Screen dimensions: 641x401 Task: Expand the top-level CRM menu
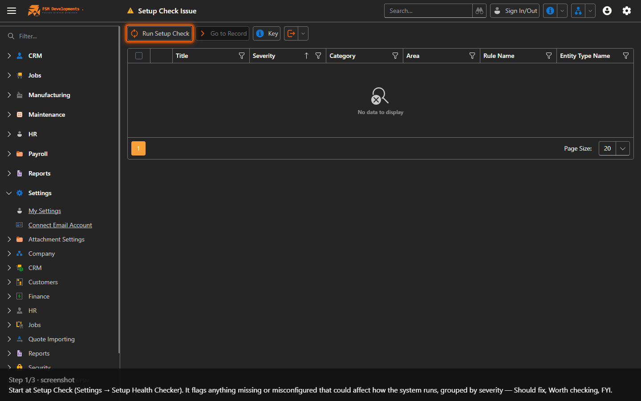(x=9, y=56)
